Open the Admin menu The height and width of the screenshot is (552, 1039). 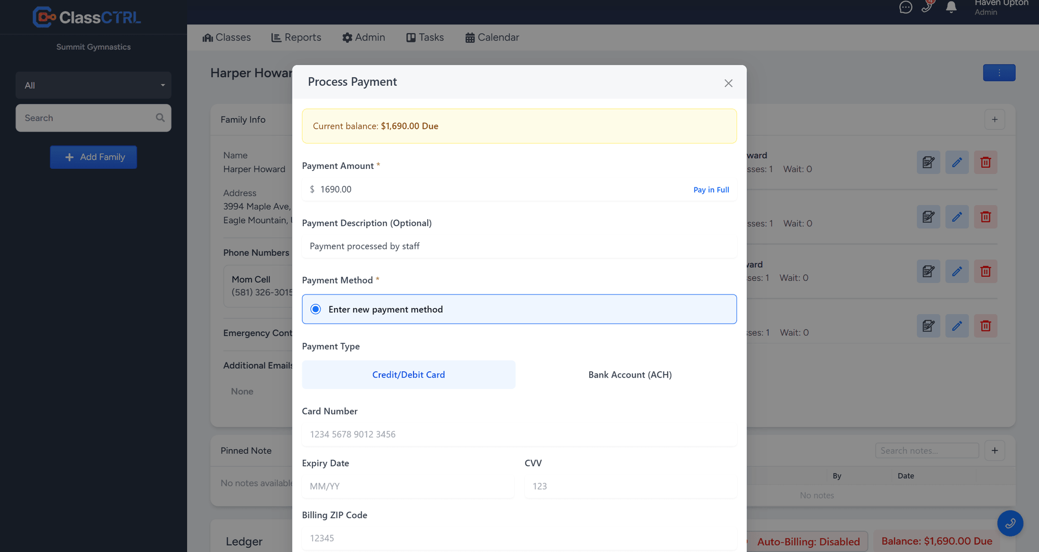364,37
